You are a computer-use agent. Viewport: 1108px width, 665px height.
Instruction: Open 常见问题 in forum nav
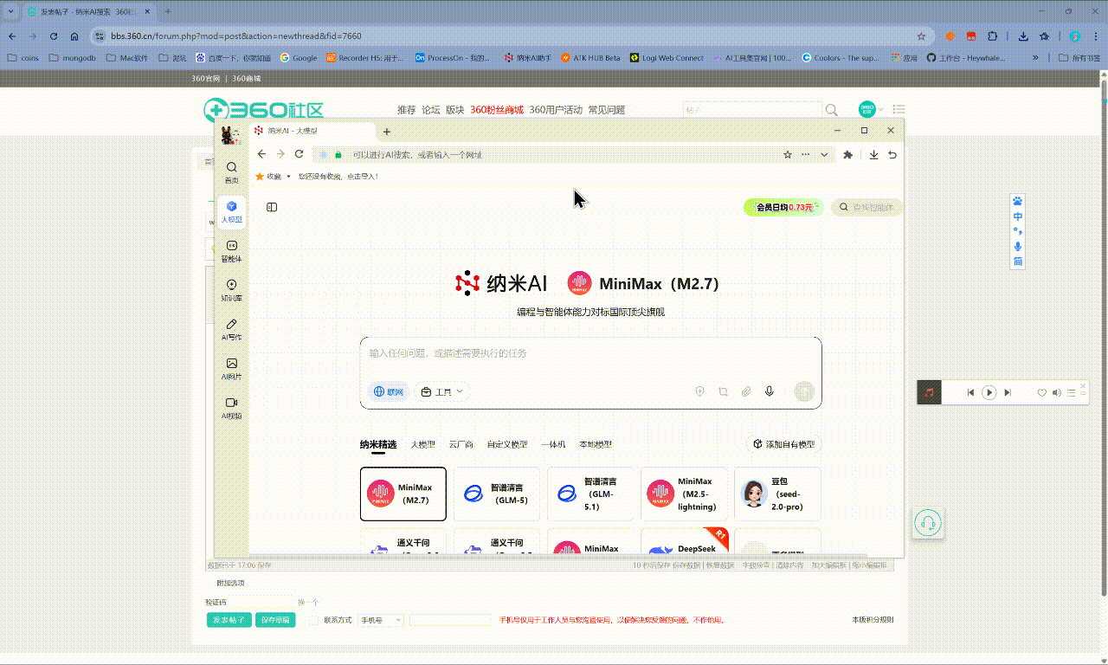pos(607,110)
